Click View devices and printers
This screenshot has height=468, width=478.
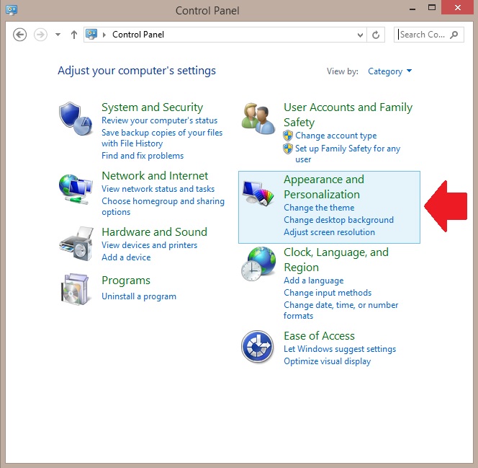[x=150, y=245]
